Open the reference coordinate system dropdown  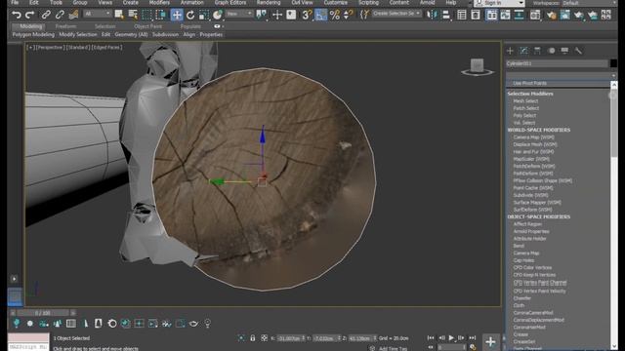[239, 14]
